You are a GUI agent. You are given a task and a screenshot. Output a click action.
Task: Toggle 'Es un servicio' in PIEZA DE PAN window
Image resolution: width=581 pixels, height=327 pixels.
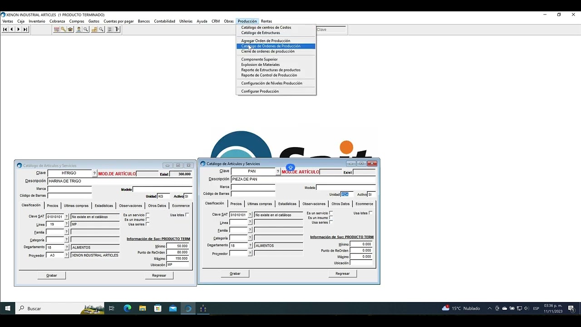coord(331,213)
